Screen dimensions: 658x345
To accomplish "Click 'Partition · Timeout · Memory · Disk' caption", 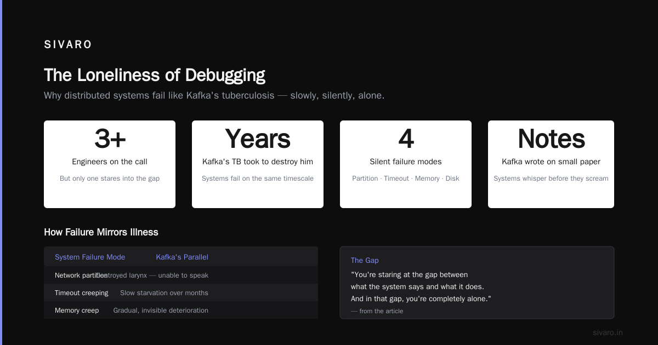I will click(x=406, y=179).
